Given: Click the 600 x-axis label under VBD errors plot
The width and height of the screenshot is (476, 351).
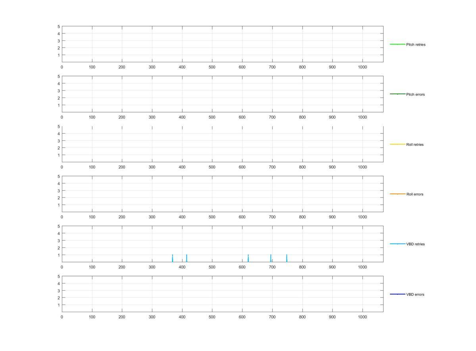Looking at the screenshot, I should click(242, 317).
